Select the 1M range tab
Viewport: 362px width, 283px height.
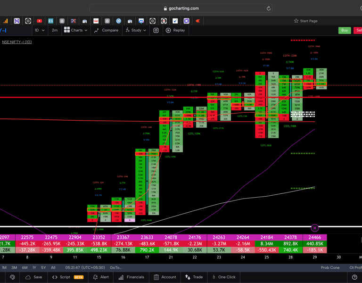pyautogui.click(x=4, y=267)
